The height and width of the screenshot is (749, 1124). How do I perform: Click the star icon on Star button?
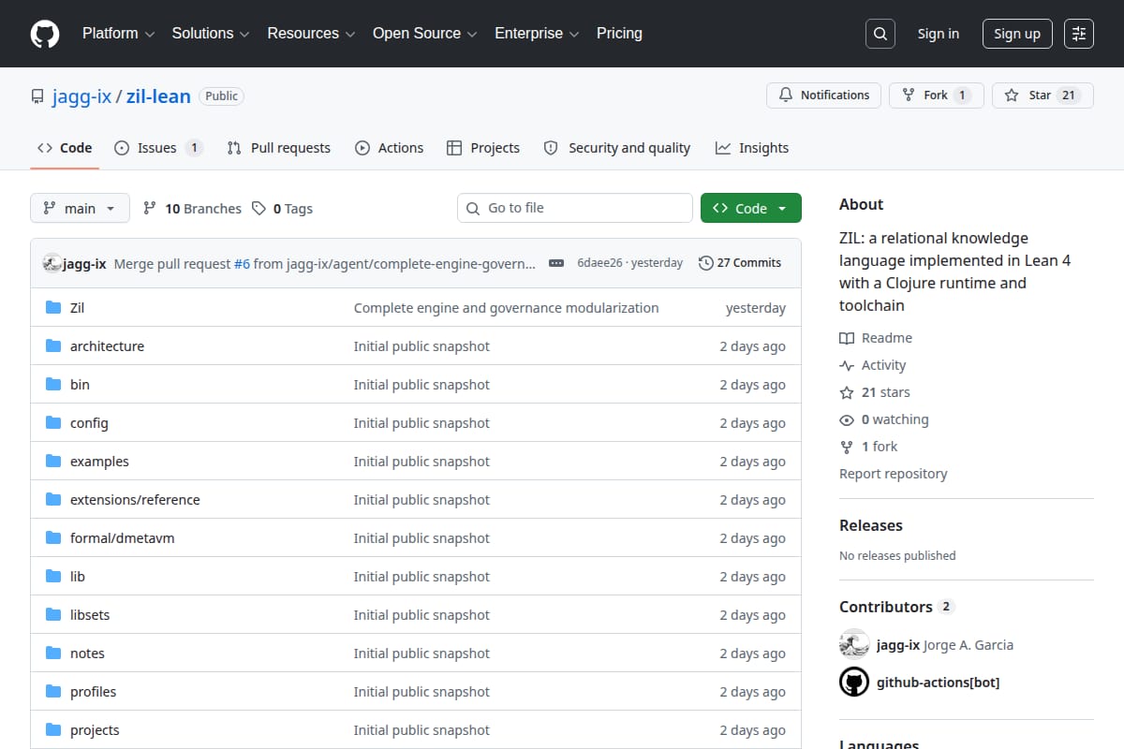point(1012,95)
